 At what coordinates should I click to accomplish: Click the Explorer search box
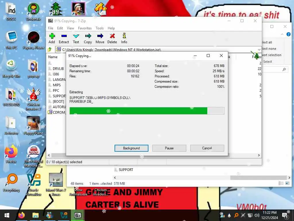click(x=275, y=70)
